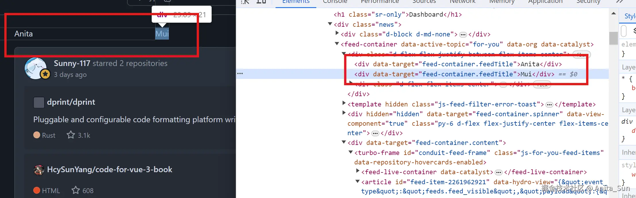The image size is (636, 198).
Task: Switch to the Console tab
Action: point(335,2)
